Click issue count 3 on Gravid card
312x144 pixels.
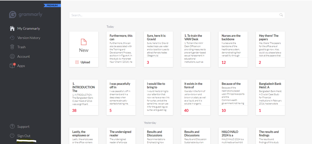pyautogui.click(x=148, y=63)
